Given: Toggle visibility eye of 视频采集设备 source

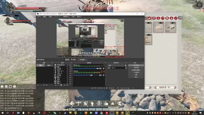Looking at the screenshot, I should pyautogui.click(x=68, y=65).
